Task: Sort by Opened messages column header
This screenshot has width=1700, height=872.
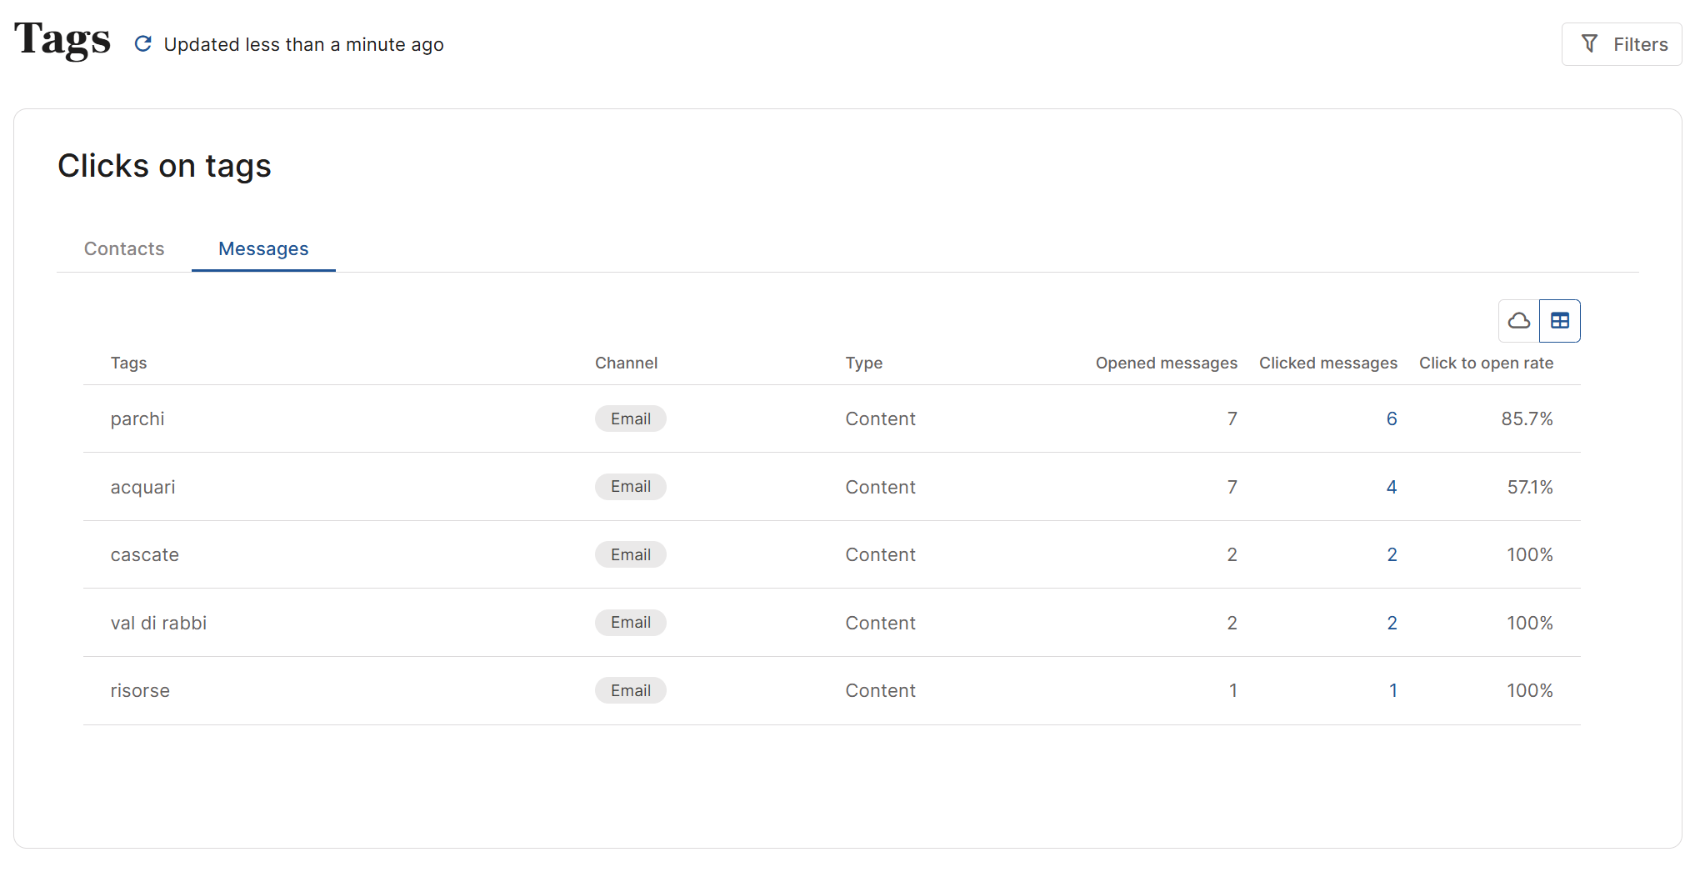Action: click(x=1166, y=363)
